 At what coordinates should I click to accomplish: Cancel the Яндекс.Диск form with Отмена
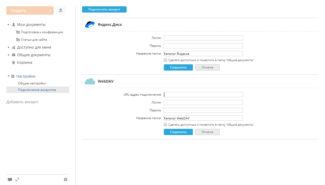click(207, 67)
